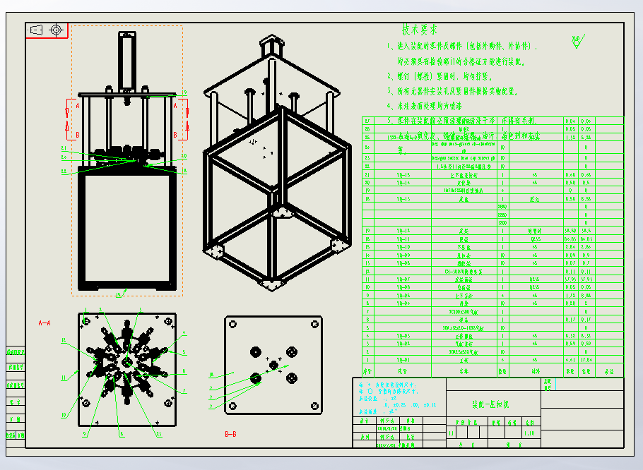
Task: Select the 0.68 weight cell in YQ-15 row
Action: (x=570, y=175)
